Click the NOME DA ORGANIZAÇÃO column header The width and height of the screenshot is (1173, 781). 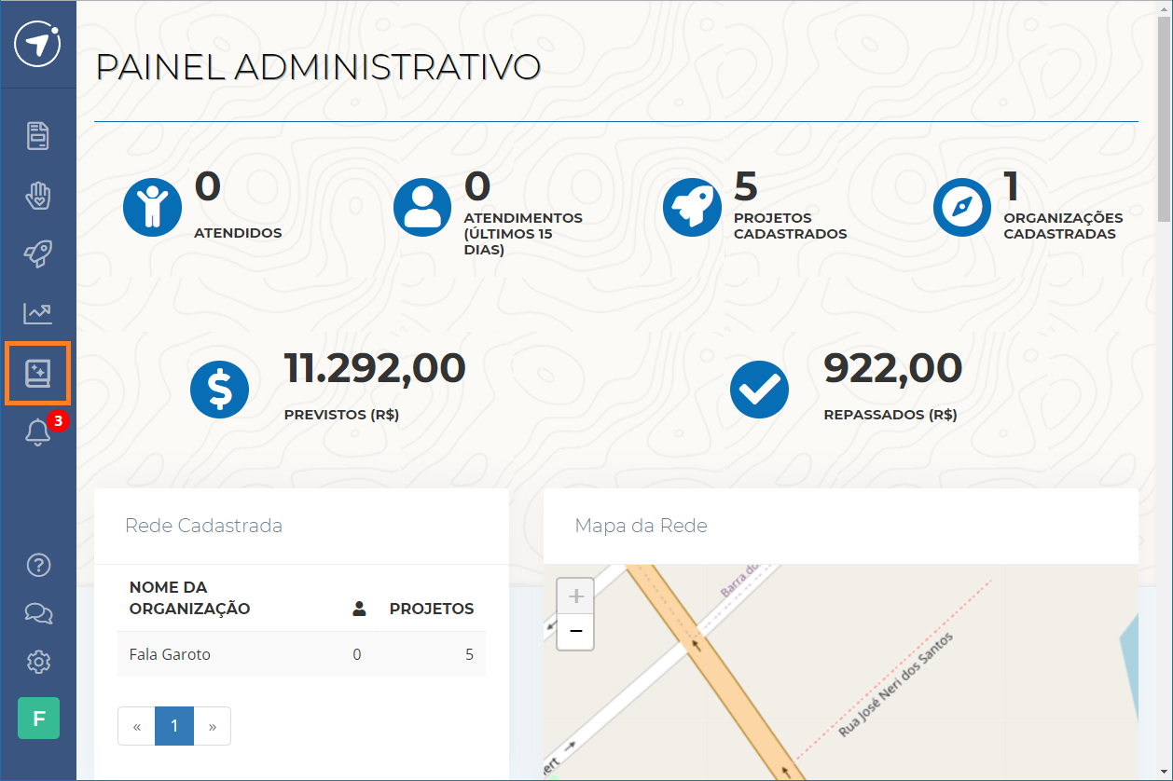click(190, 598)
